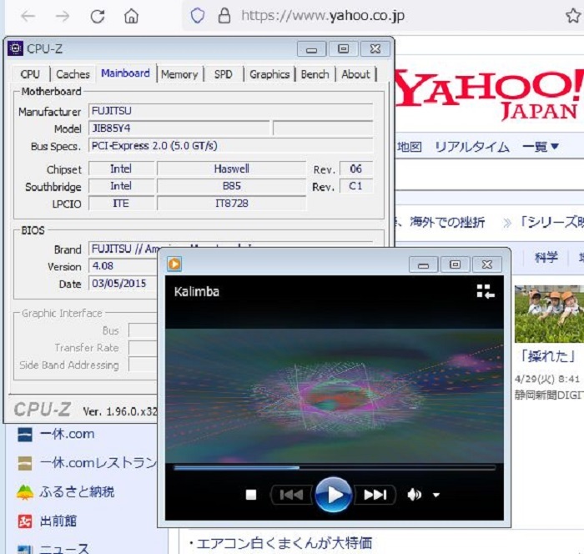Stop Kalimba playback

[251, 495]
